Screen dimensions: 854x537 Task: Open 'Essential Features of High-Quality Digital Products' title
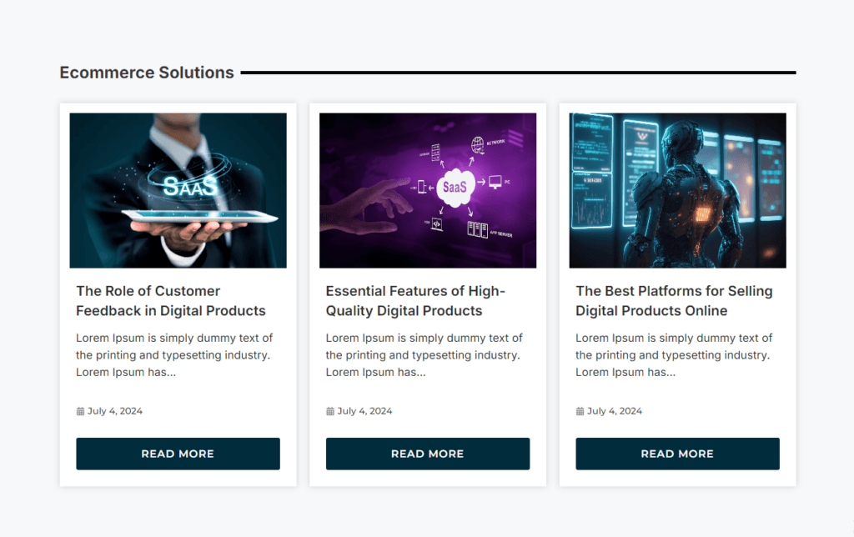(415, 301)
